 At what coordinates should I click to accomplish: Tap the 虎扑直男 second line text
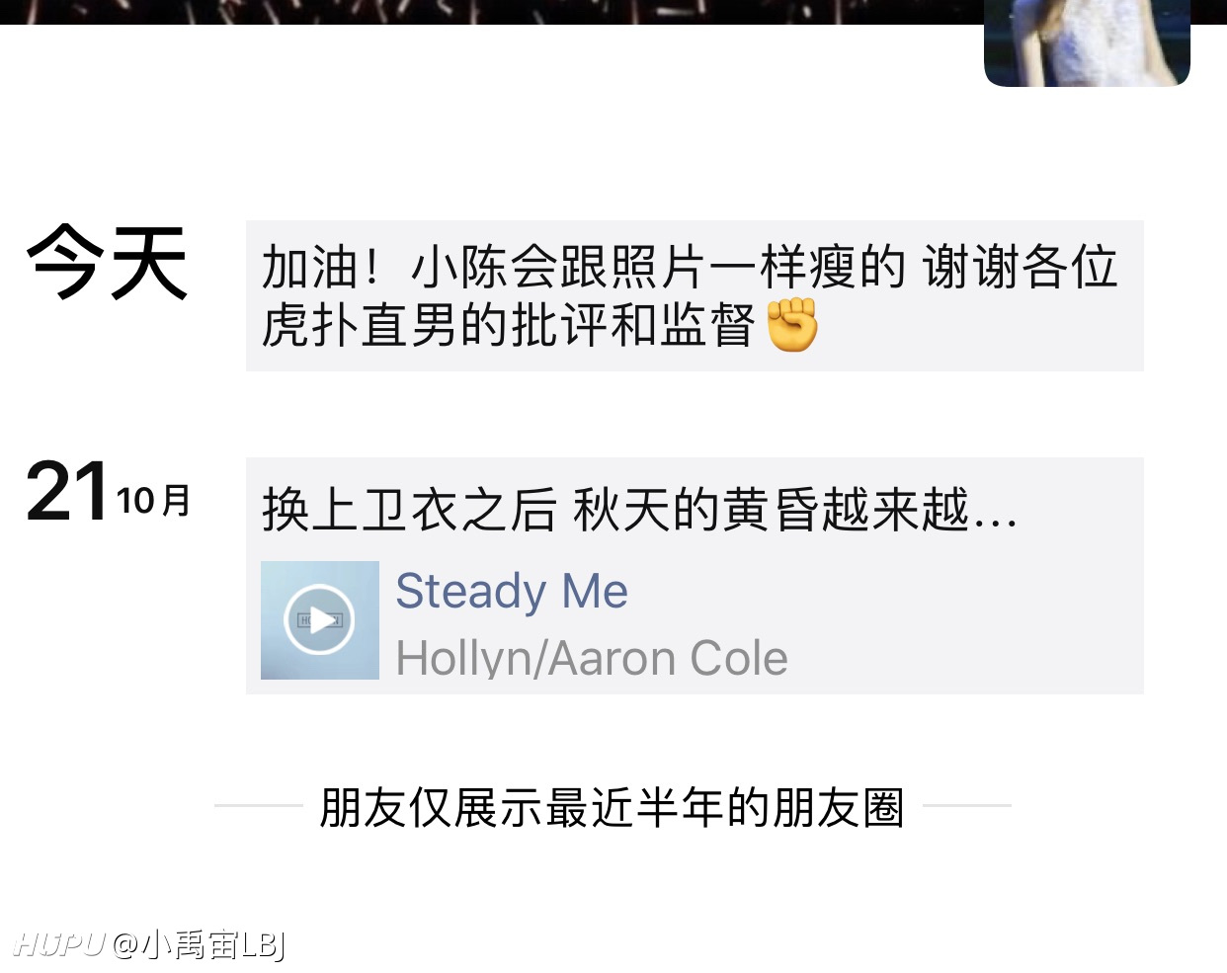pyautogui.click(x=509, y=325)
